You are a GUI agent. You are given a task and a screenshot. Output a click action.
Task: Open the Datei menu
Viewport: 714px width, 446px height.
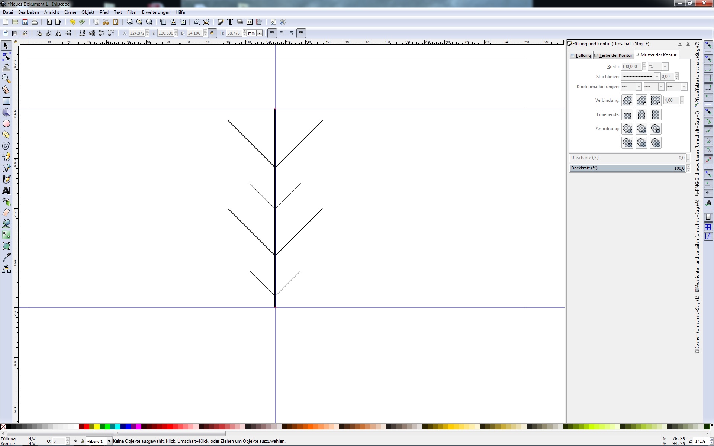8,12
